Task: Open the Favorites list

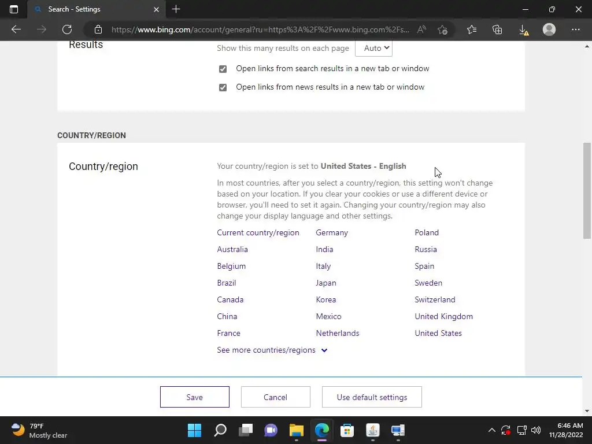Action: coord(472,29)
